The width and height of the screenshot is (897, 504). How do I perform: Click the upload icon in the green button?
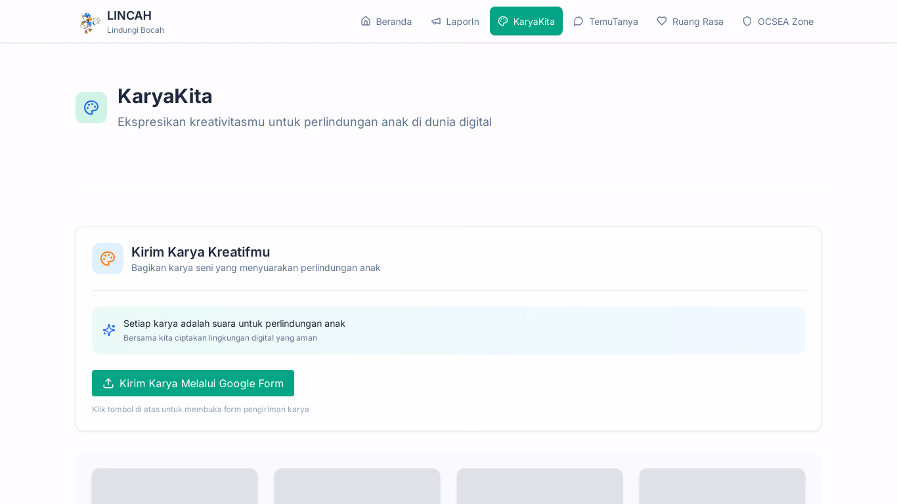[108, 383]
